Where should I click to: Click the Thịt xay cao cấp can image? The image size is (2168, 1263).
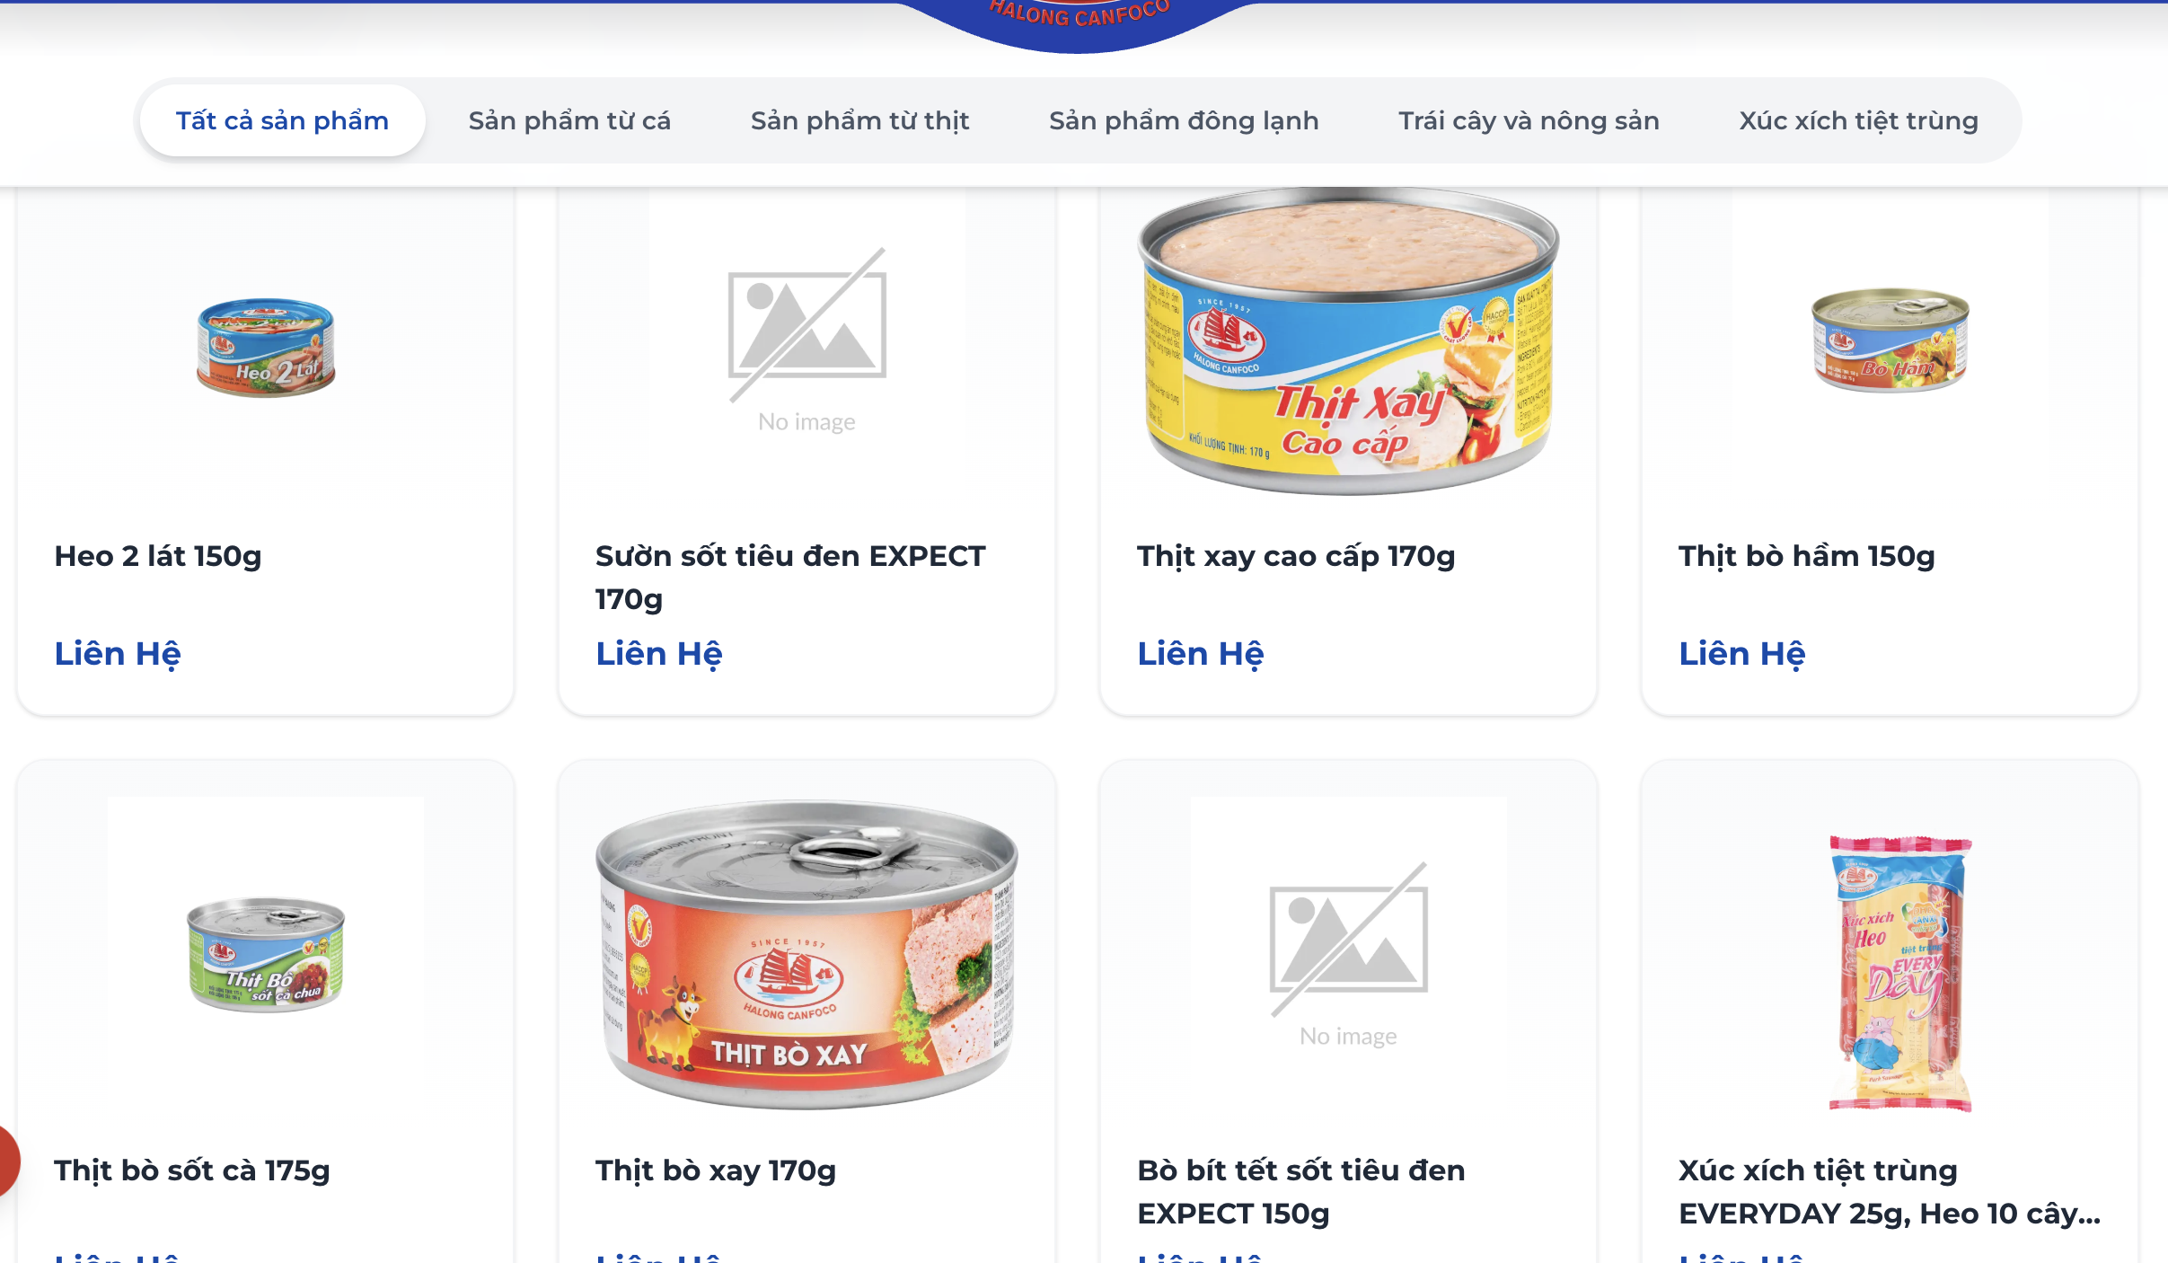click(1348, 341)
